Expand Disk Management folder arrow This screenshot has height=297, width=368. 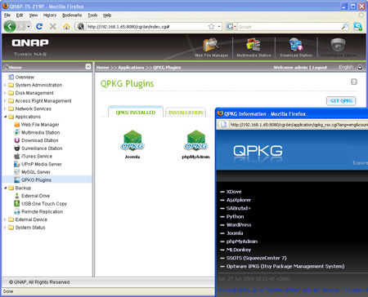5,93
